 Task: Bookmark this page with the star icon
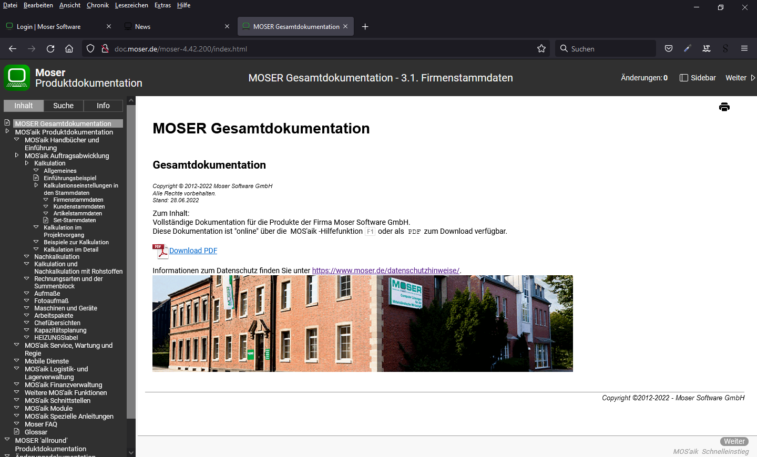point(541,48)
